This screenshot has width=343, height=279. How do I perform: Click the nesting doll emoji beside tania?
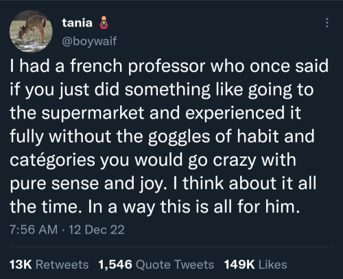pyautogui.click(x=104, y=23)
